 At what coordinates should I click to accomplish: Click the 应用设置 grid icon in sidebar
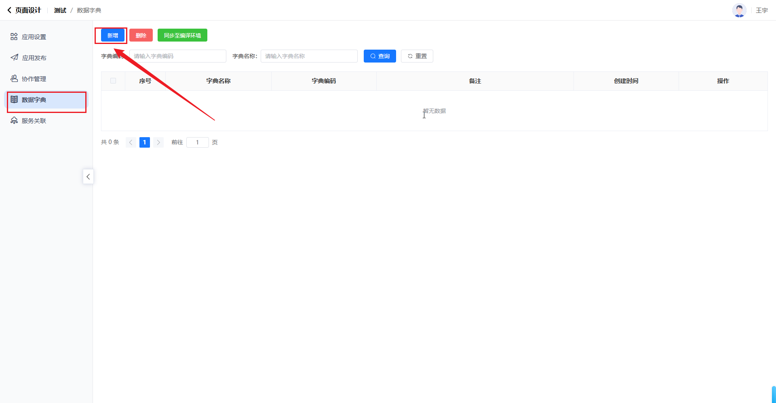pos(14,37)
